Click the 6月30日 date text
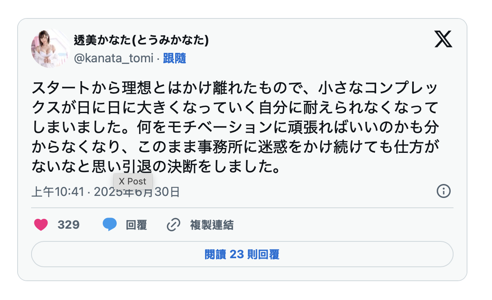This screenshot has width=492, height=300. click(164, 192)
